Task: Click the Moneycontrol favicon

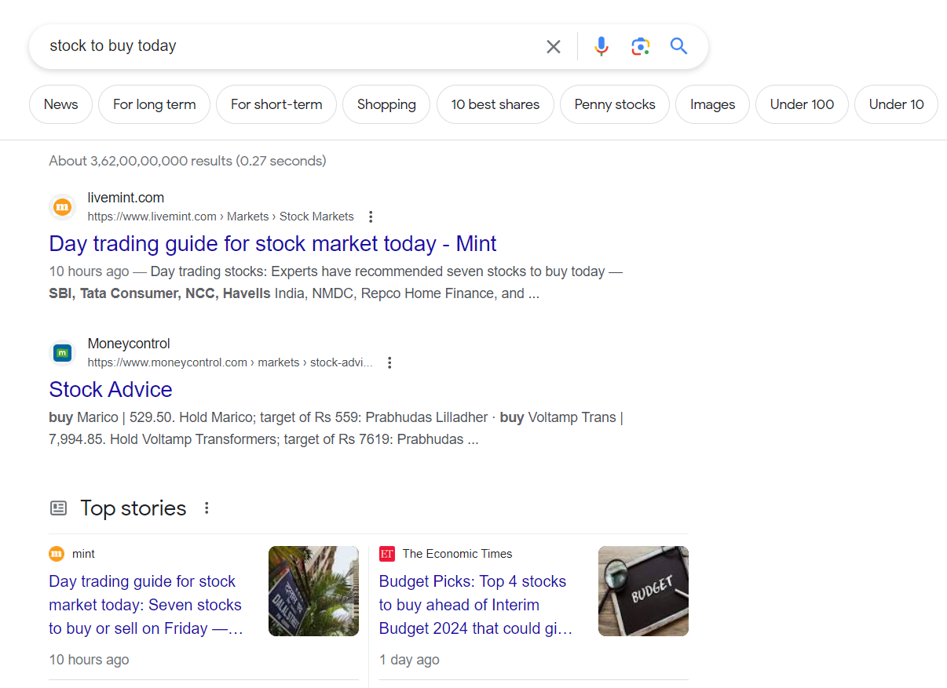Action: pyautogui.click(x=62, y=353)
